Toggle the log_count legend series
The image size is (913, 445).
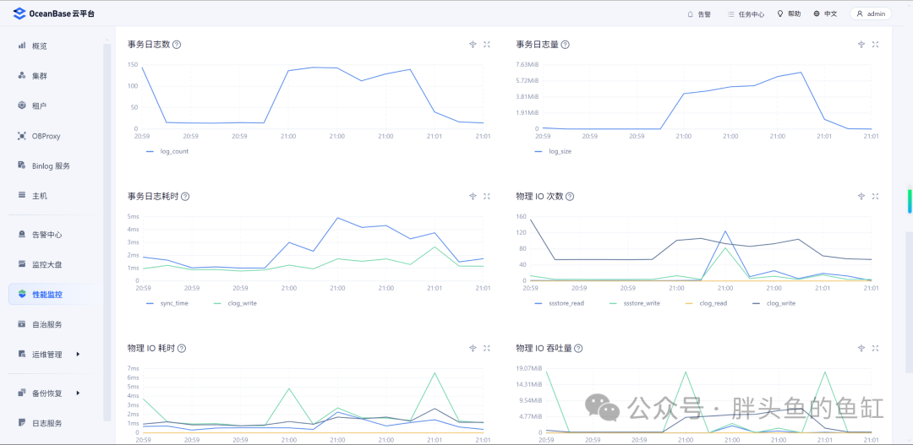[x=167, y=151]
